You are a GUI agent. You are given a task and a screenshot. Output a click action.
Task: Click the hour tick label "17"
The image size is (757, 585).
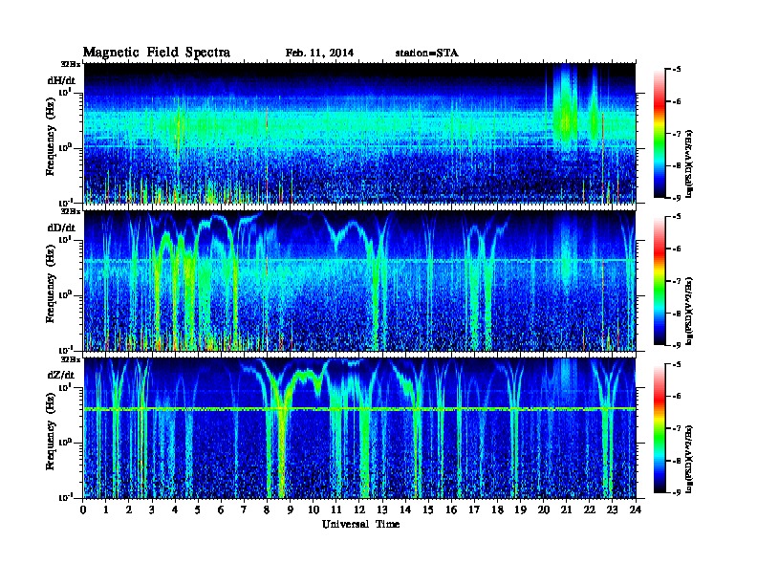[x=475, y=509]
